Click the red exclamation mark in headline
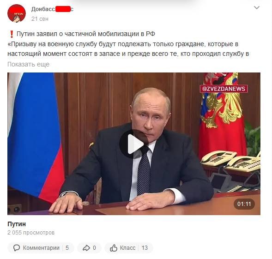Screen dimensions: 272x259 tap(12, 34)
